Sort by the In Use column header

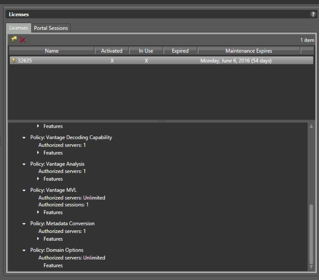pos(146,51)
